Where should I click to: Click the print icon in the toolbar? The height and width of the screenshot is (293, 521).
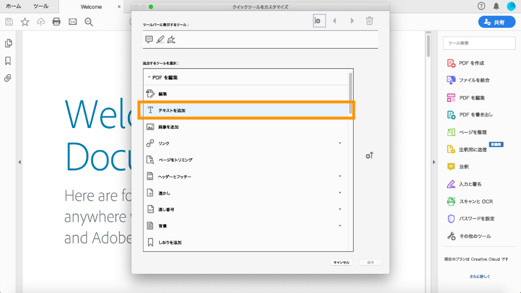57,22
